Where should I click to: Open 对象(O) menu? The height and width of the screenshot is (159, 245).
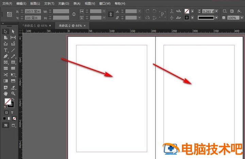[64, 3]
